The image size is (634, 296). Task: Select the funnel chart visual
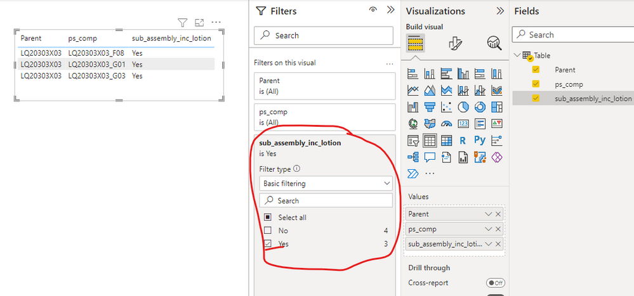430,107
